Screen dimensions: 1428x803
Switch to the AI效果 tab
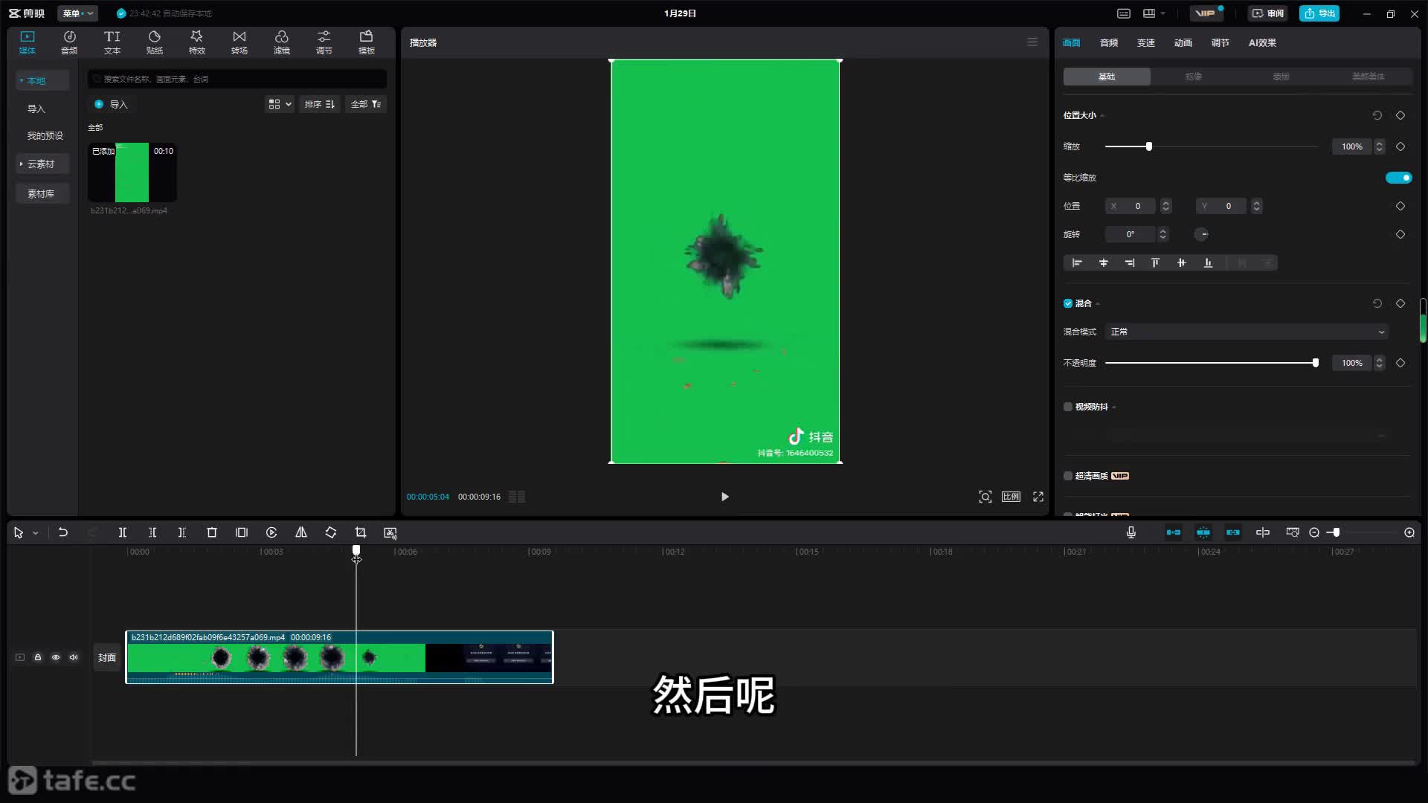click(1262, 42)
